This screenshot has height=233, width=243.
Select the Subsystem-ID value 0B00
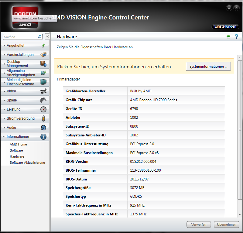click(x=134, y=126)
